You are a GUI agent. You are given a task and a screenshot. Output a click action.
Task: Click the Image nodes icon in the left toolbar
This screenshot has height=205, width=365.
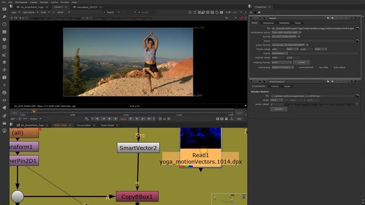(x=4, y=9)
